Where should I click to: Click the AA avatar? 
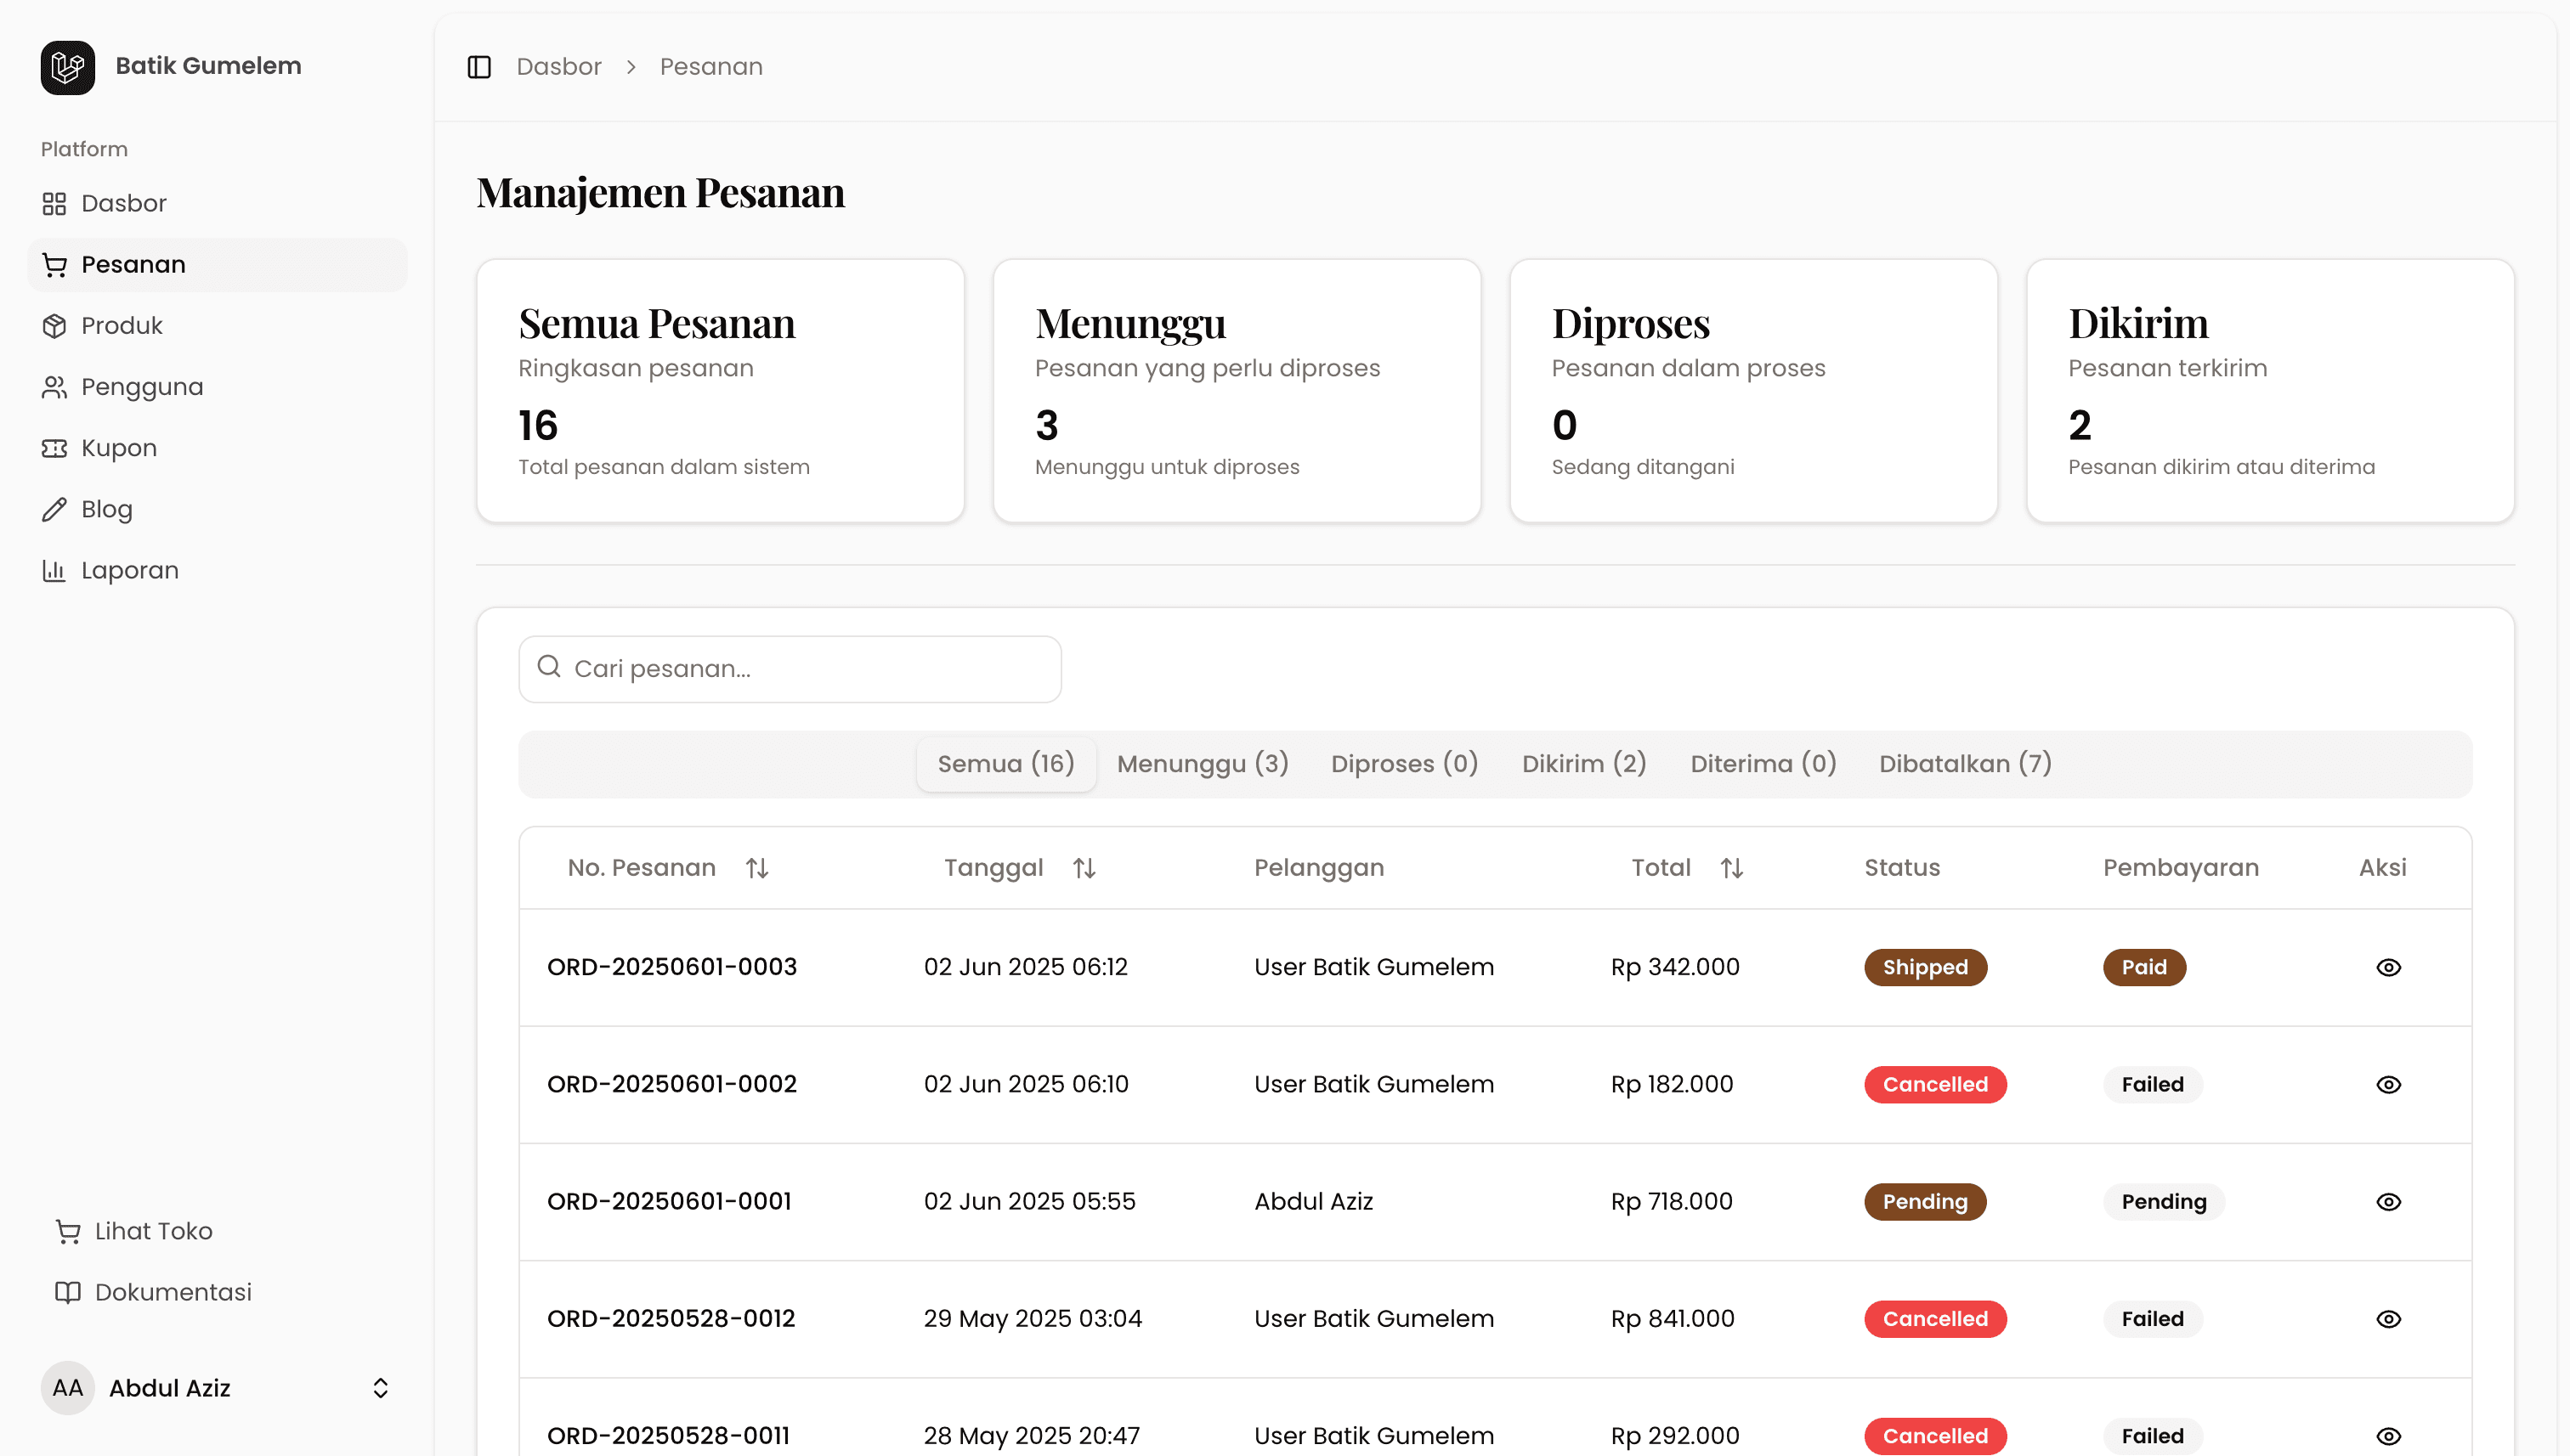(67, 1388)
